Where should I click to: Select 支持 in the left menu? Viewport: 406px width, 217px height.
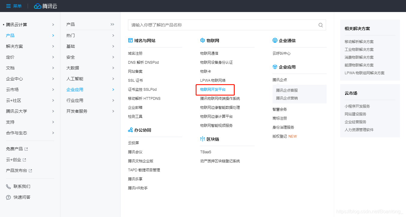(x=10, y=122)
